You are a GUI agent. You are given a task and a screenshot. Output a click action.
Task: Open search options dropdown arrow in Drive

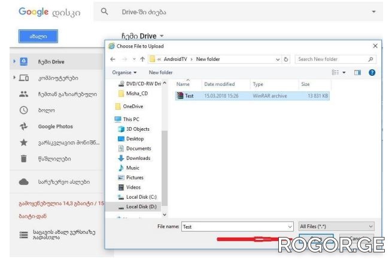tap(373, 12)
